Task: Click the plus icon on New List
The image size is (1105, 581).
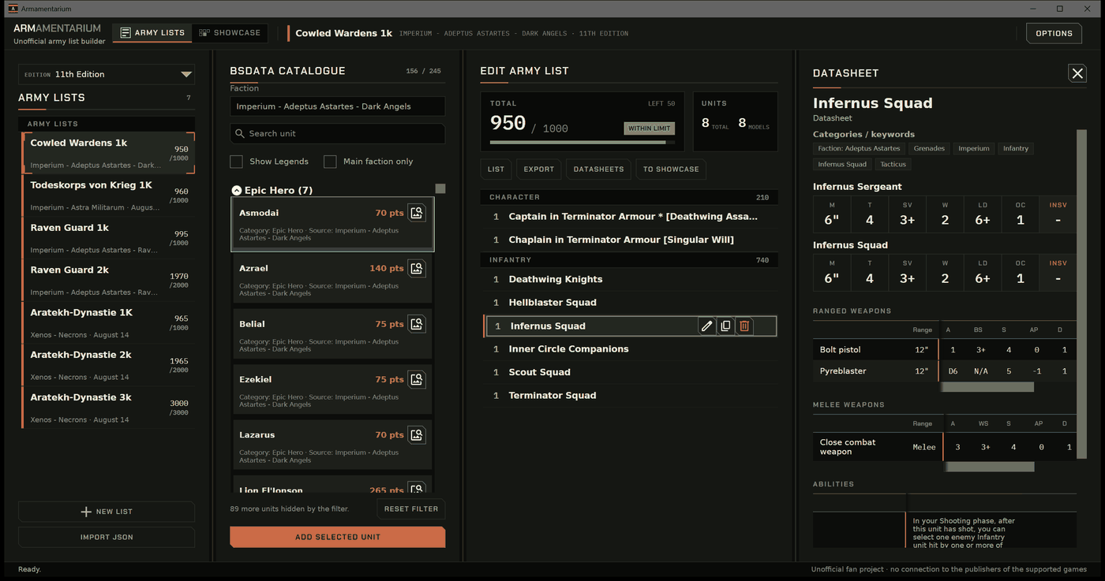Action: [86, 512]
